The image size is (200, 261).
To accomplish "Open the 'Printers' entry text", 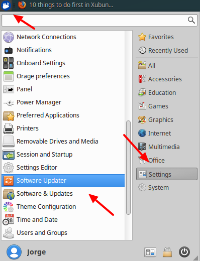I will (x=28, y=128).
